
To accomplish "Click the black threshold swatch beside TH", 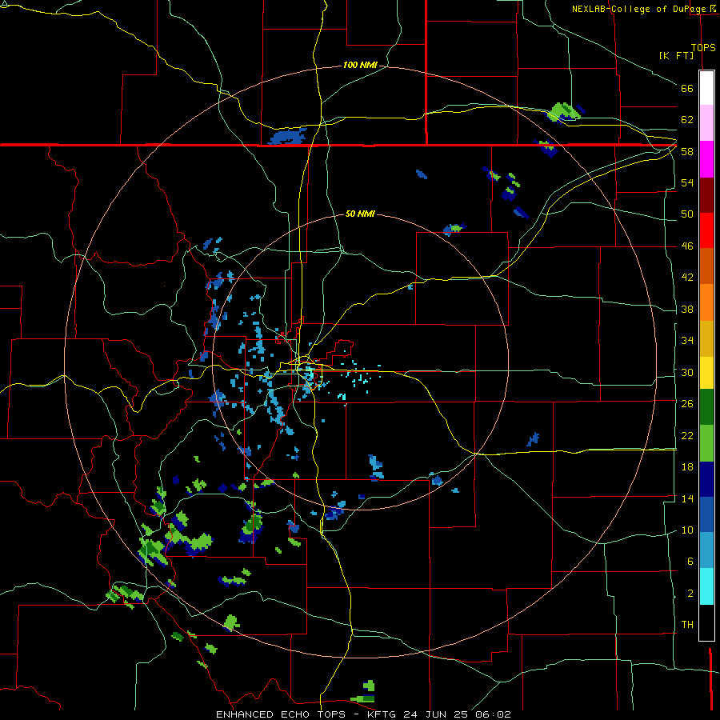I will [706, 622].
